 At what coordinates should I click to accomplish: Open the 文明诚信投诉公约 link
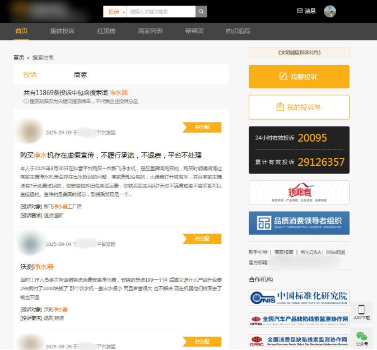(299, 53)
